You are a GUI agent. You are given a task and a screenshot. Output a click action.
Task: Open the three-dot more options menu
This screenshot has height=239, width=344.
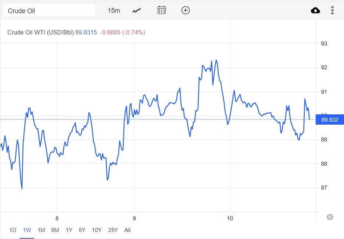(x=332, y=11)
